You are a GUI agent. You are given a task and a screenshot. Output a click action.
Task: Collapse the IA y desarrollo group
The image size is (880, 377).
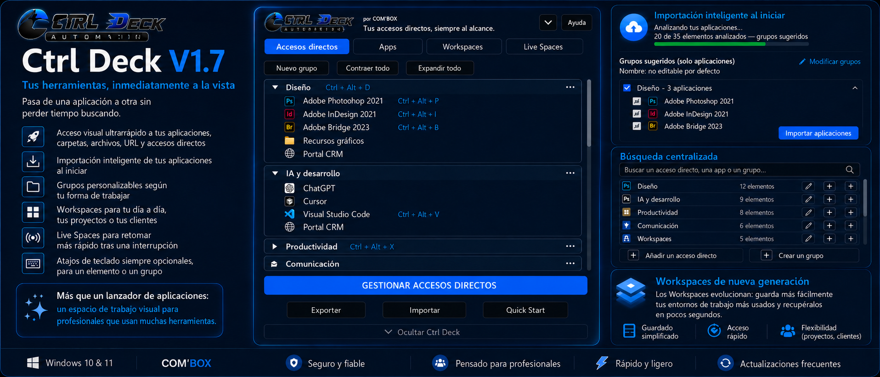click(x=275, y=173)
